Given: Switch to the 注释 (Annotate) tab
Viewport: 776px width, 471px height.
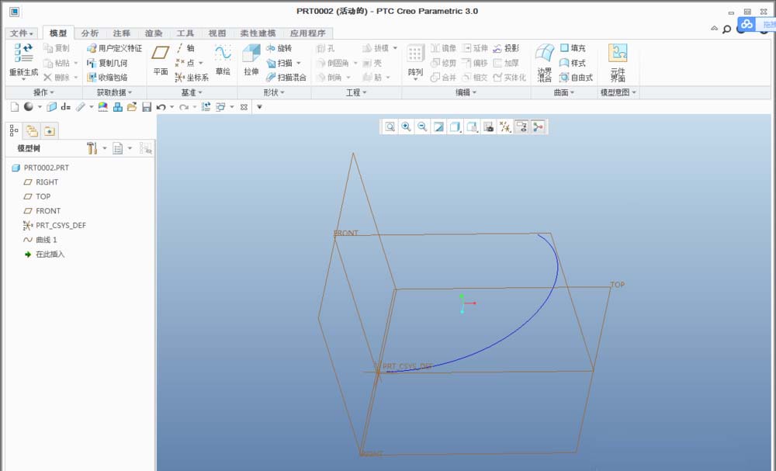Looking at the screenshot, I should click(x=122, y=33).
